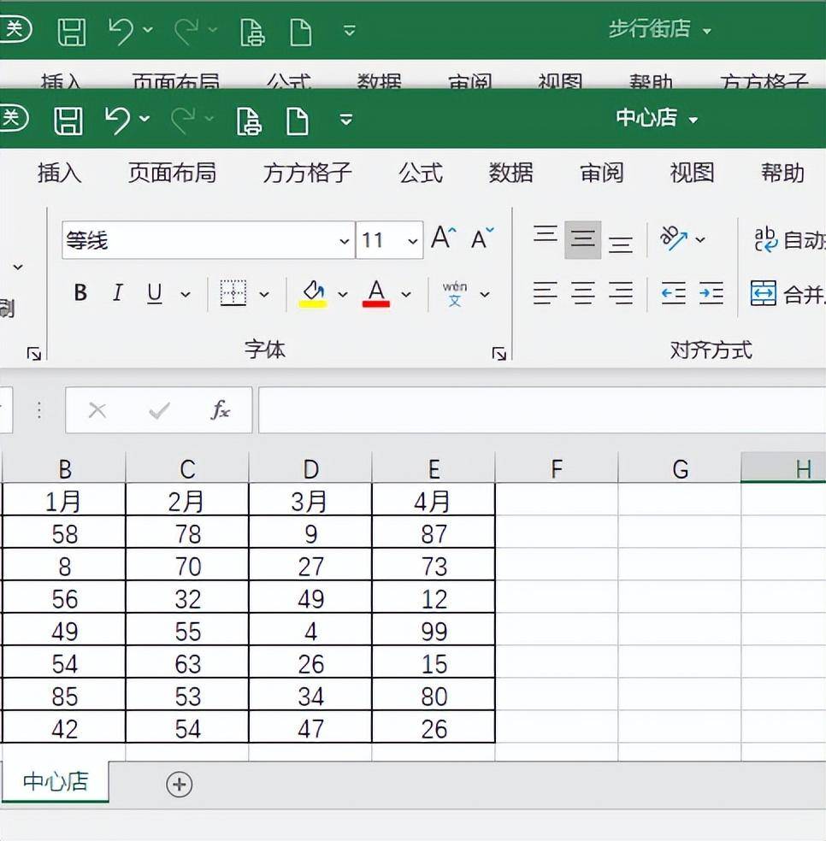826x841 pixels.
Task: Open the 视图 tab in 中心店 window
Action: tap(692, 173)
